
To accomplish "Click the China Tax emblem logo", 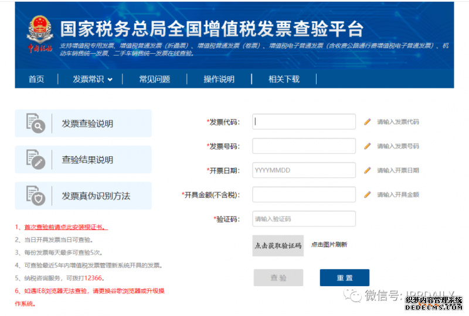I will (40, 33).
